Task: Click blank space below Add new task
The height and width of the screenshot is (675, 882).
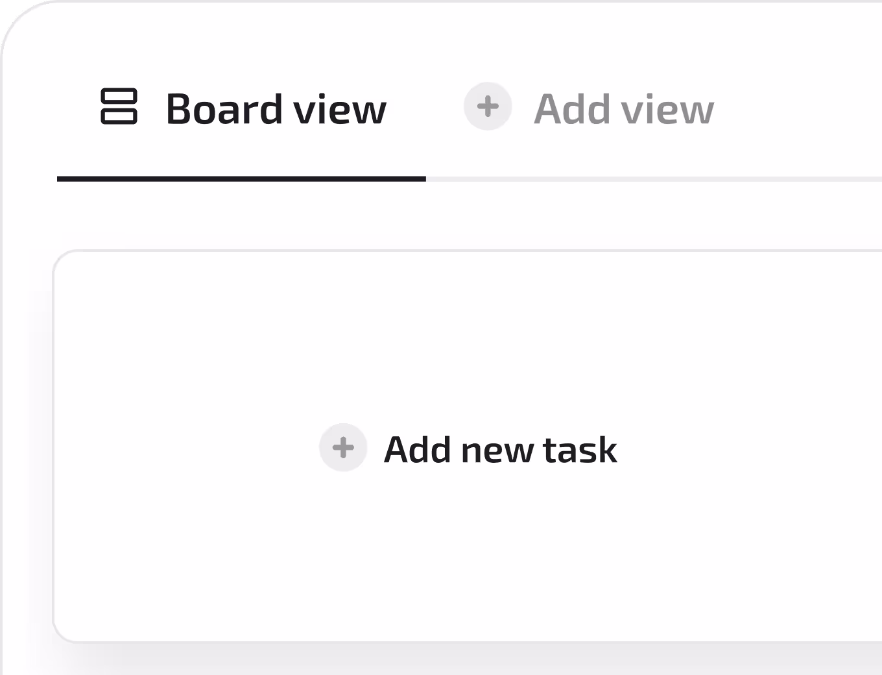Action: pos(467,558)
